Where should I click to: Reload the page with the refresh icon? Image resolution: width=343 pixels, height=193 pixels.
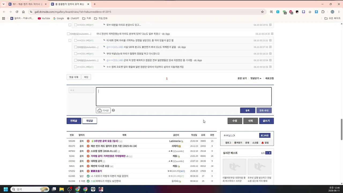coord(17,12)
